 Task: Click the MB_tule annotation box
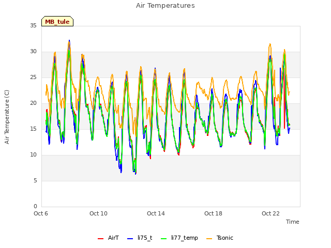coord(57,21)
